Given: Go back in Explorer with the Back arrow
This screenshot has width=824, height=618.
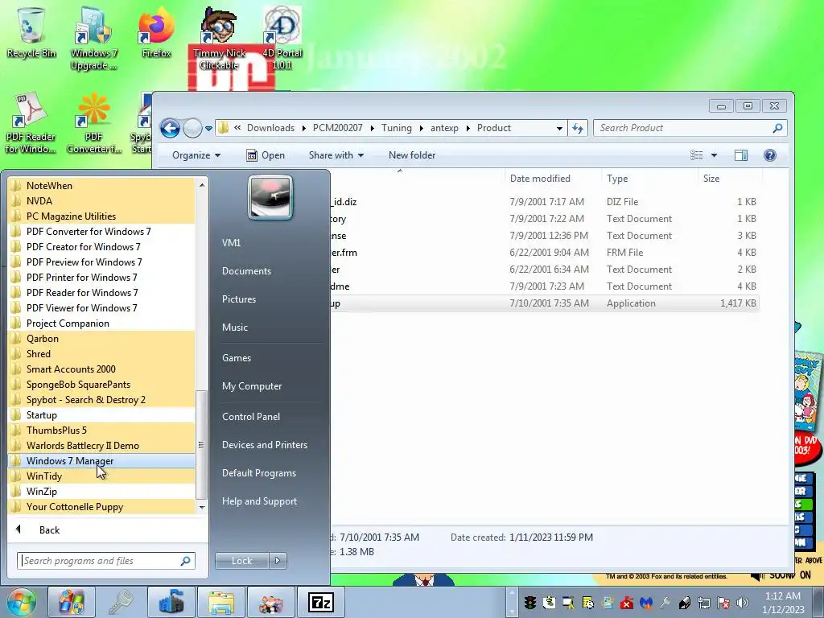Looking at the screenshot, I should click(x=171, y=128).
